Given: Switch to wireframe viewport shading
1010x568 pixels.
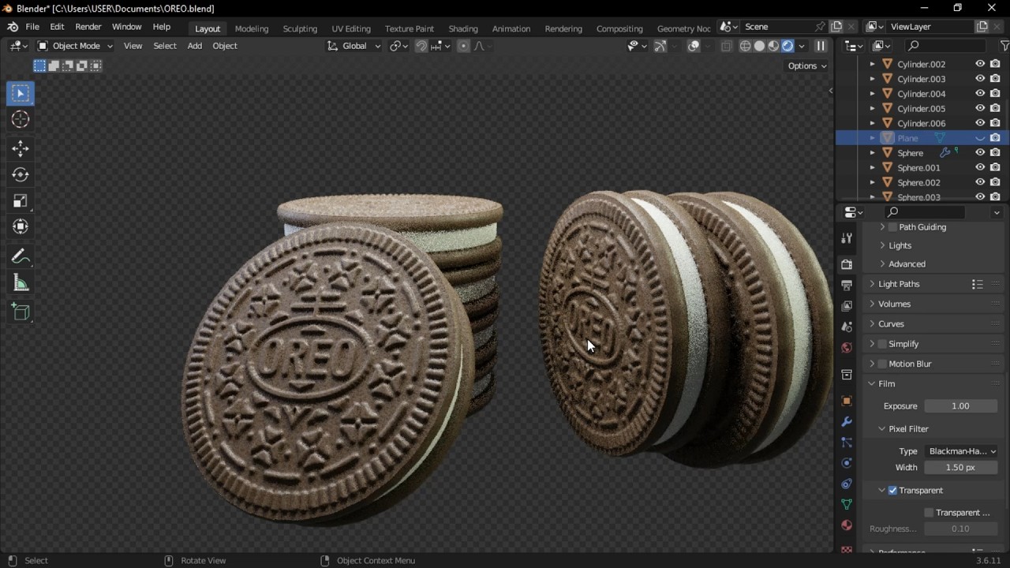Looking at the screenshot, I should coord(745,46).
